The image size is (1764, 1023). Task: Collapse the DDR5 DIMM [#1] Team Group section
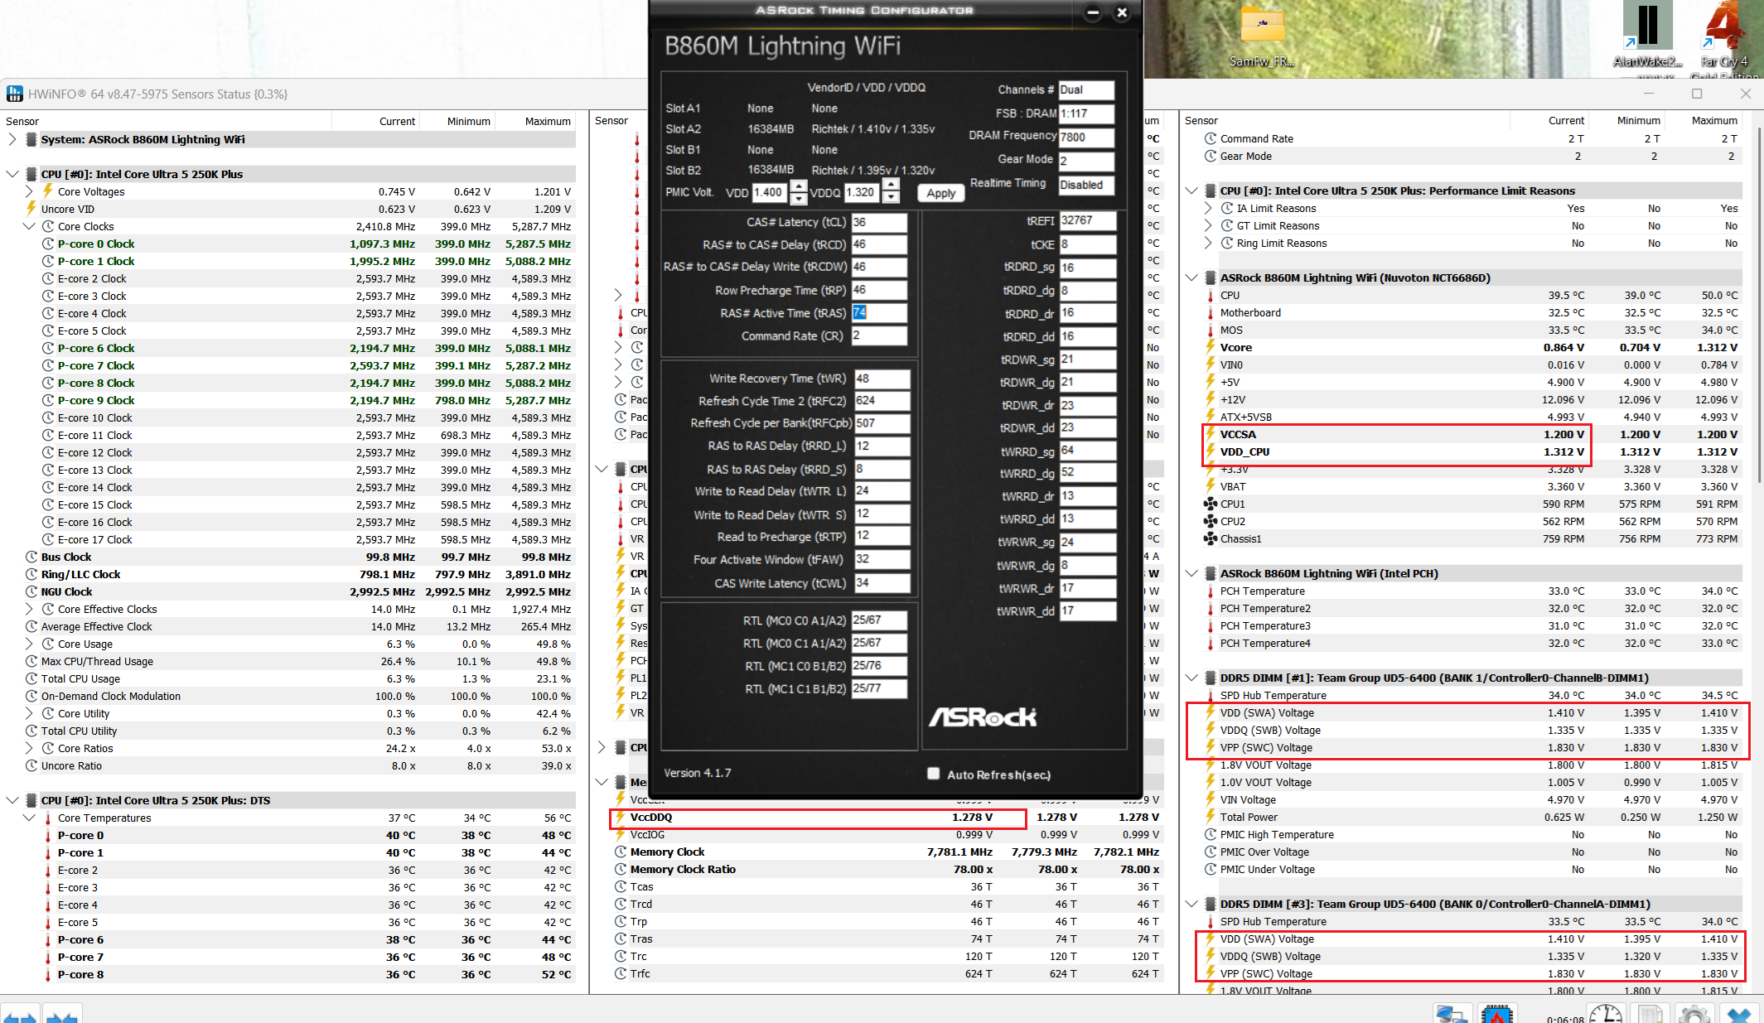[1191, 678]
